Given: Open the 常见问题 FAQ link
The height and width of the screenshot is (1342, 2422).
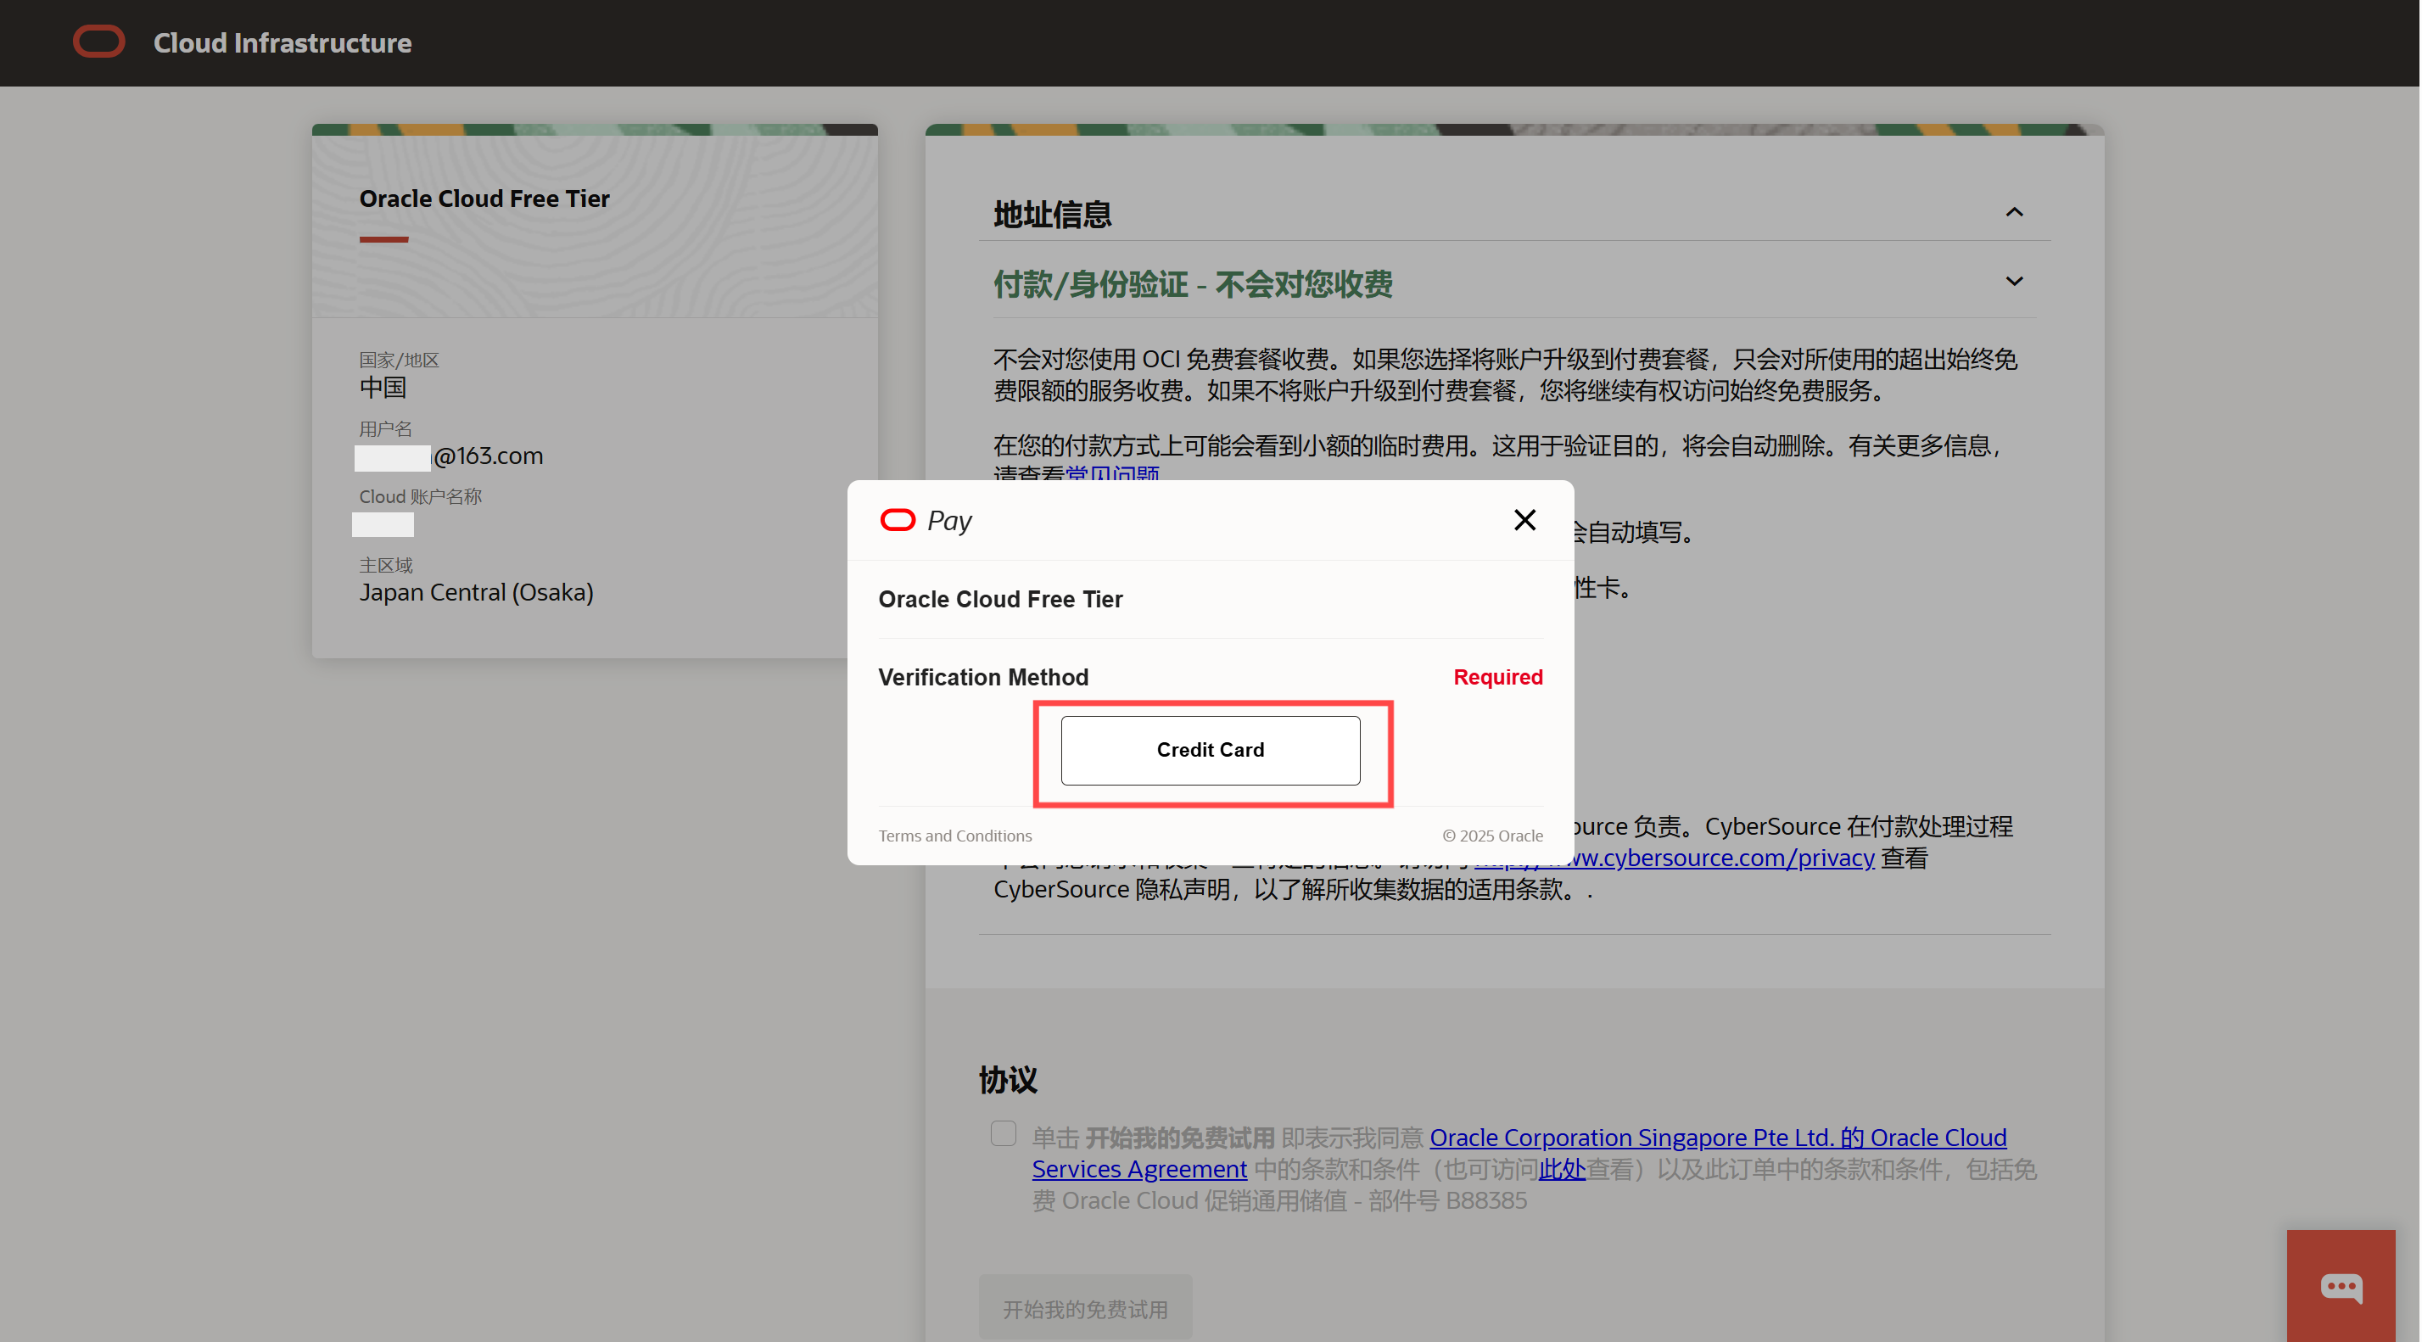Looking at the screenshot, I should (1112, 473).
